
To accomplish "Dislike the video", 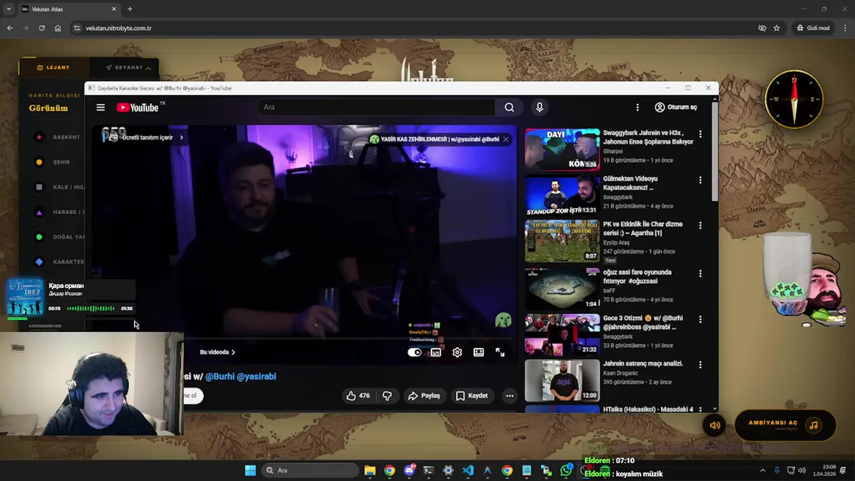I will coord(387,395).
